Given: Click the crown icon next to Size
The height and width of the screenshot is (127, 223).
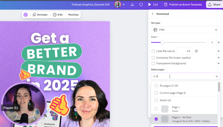Looking at the screenshot, I should [219, 42].
